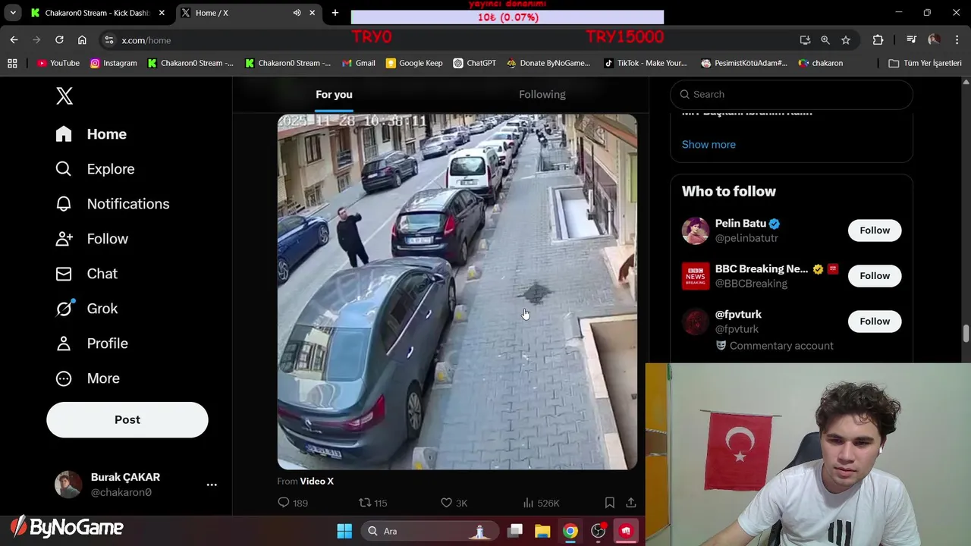Click Show more under trends
This screenshot has width=971, height=546.
[x=709, y=144]
